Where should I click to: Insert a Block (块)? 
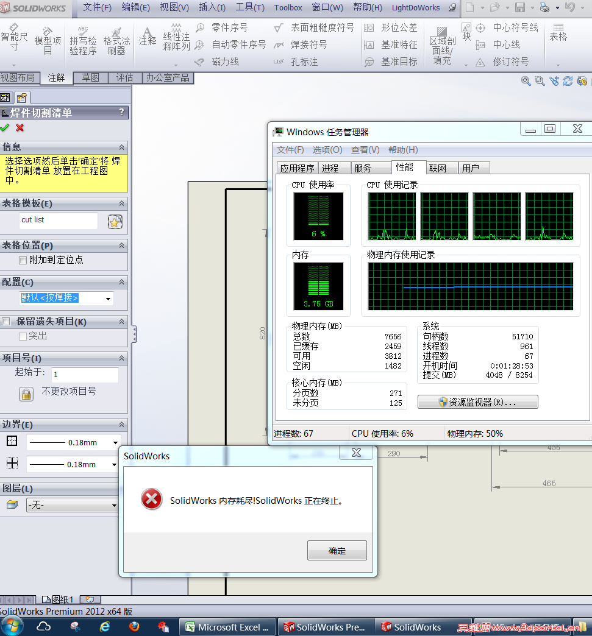(466, 32)
